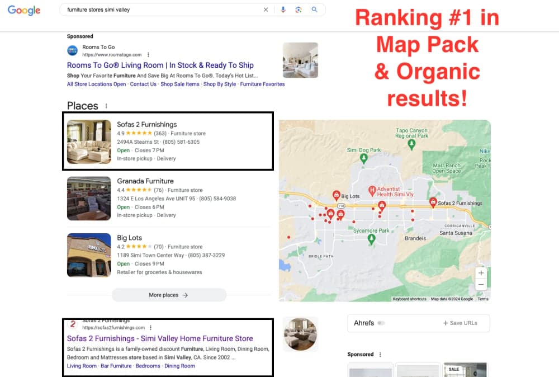The image size is (559, 377).
Task: Click the Google logo
Action: coord(23,10)
